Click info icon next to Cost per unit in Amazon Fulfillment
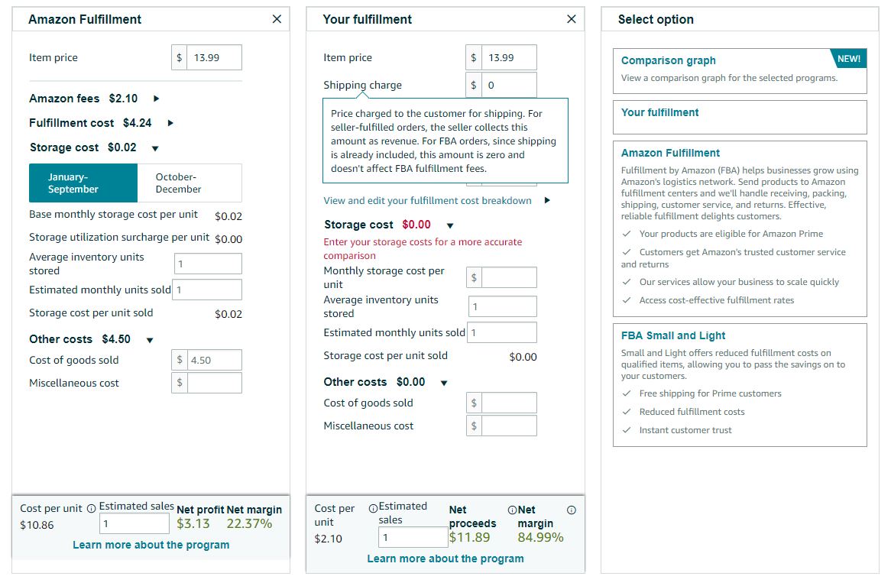 click(x=91, y=509)
